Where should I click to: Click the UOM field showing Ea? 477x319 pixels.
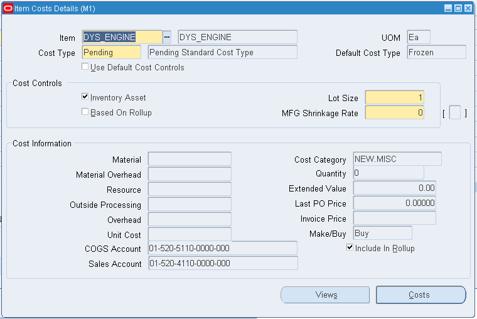point(419,37)
